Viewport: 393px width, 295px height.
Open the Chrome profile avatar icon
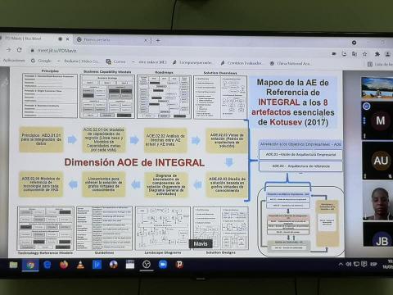coord(387,54)
